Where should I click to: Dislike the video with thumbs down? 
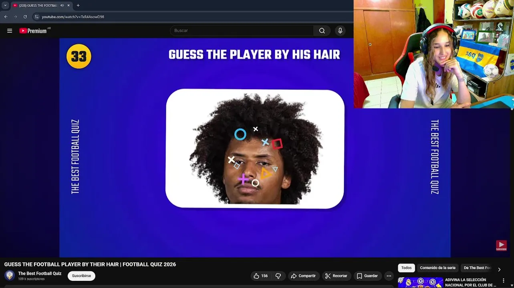click(278, 276)
